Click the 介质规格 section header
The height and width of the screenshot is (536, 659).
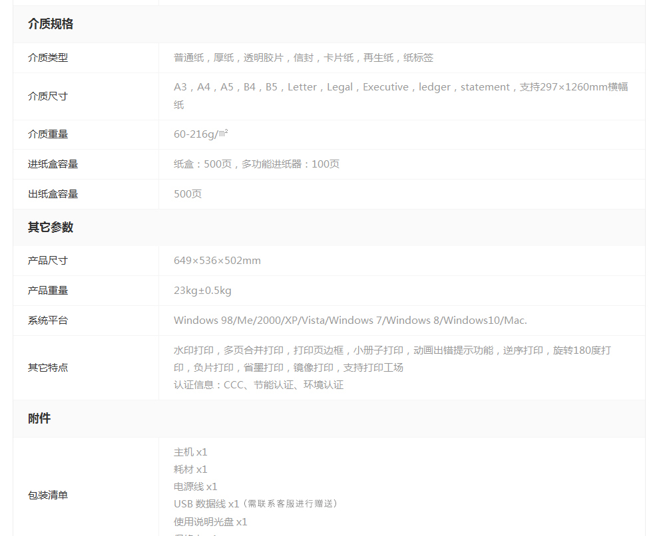(51, 24)
